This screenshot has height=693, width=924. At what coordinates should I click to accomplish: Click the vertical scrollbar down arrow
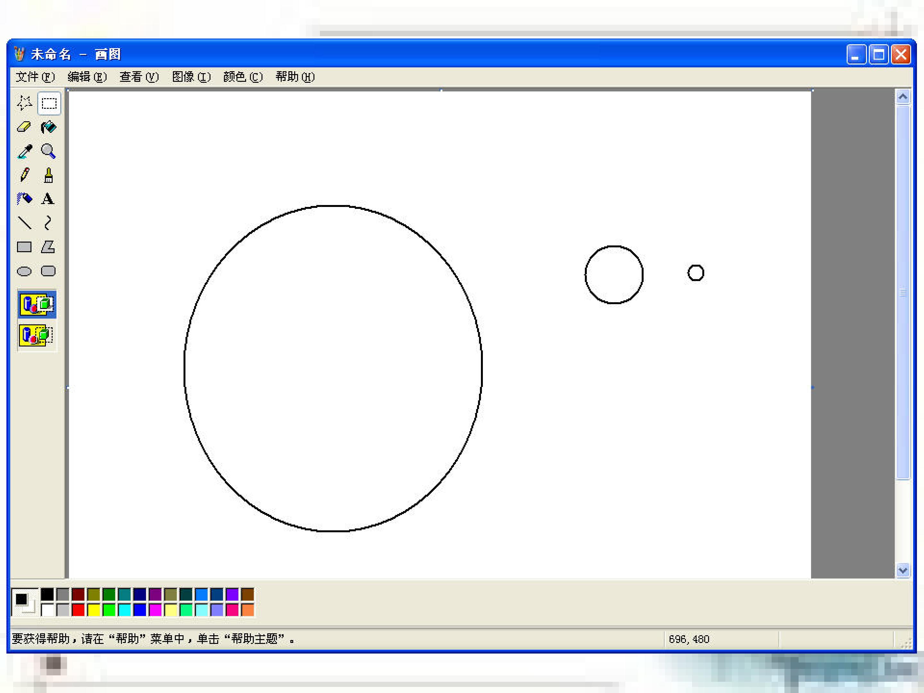point(903,570)
